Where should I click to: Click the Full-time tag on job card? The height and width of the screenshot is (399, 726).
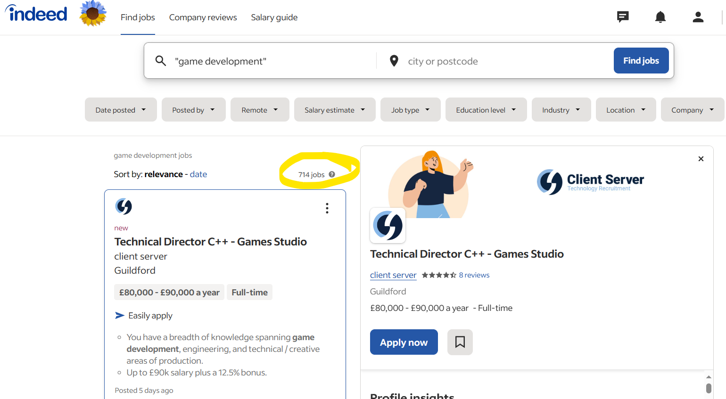click(x=249, y=292)
